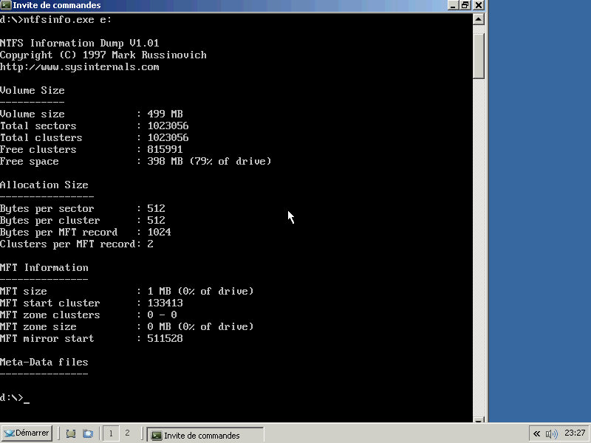
Task: Minimize the Invite de commandes window
Action: [453, 5]
